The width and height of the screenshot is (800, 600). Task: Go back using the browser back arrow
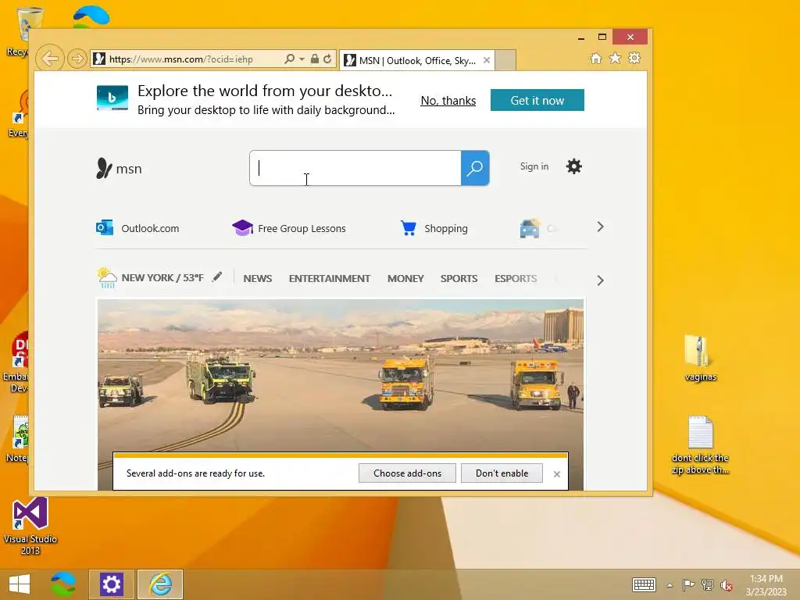pos(49,59)
